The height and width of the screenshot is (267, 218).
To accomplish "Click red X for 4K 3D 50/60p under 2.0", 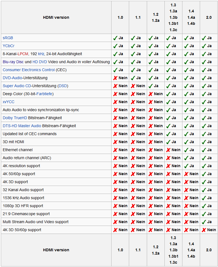I will (x=204, y=230).
